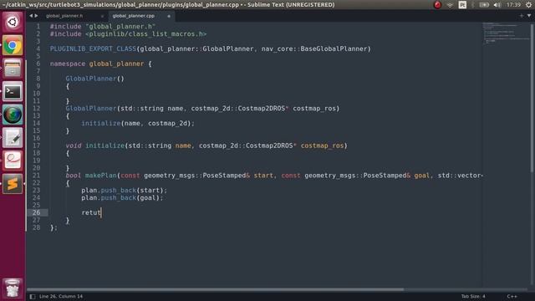Viewport: 535px width, 301px height.
Task: Add a new tab with plus button
Action: pos(522,16)
